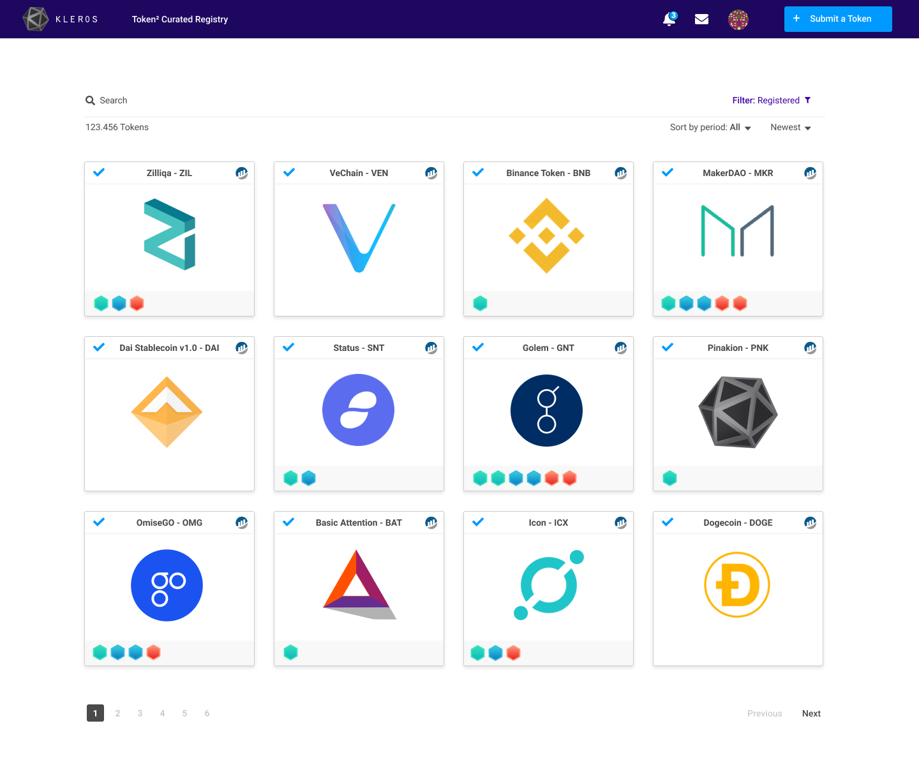
Task: Click the checkmark on Dogecoin card
Action: coord(668,522)
